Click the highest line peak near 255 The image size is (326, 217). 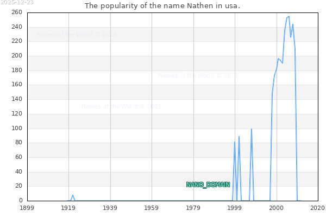[x=289, y=16]
